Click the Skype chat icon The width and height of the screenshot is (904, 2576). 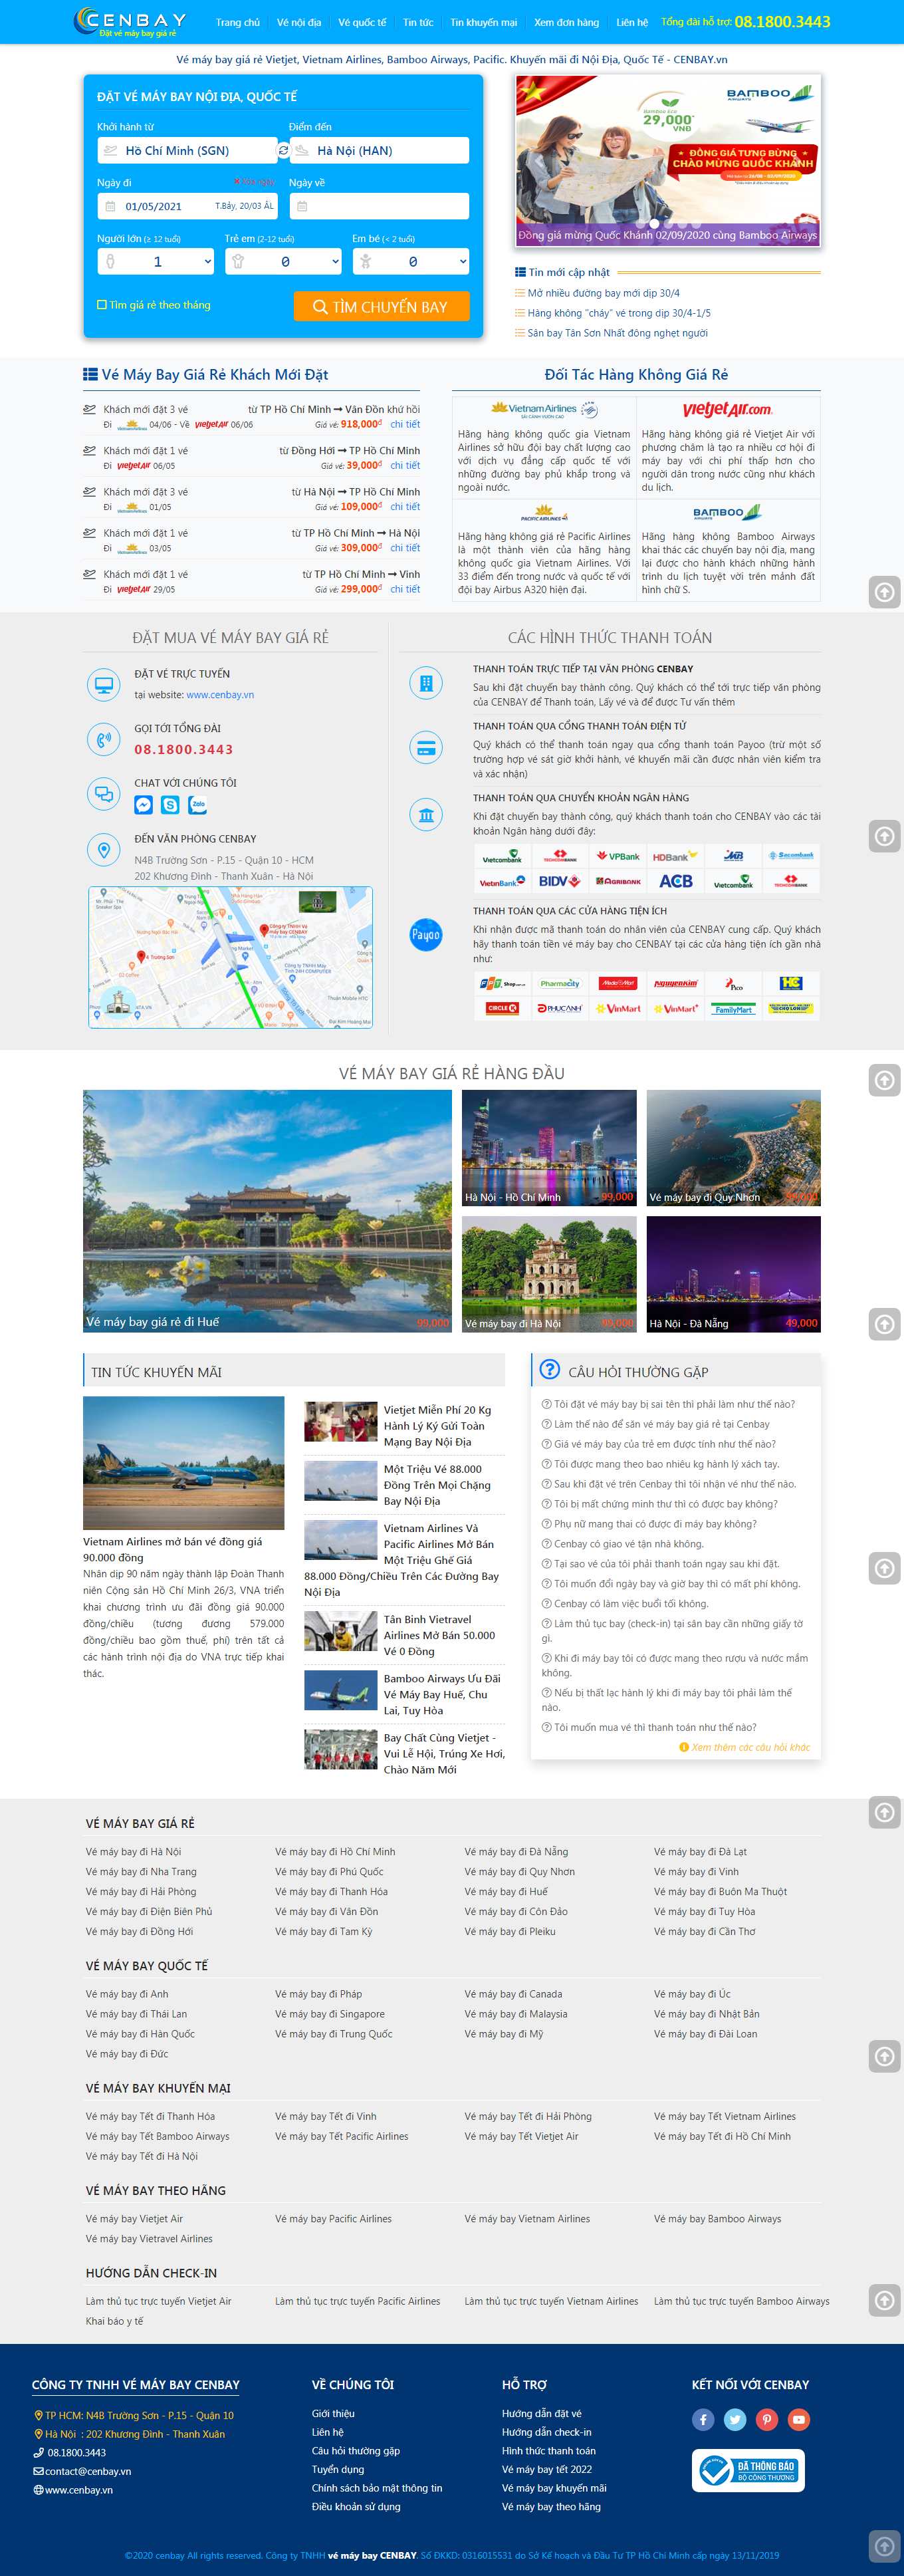click(171, 805)
